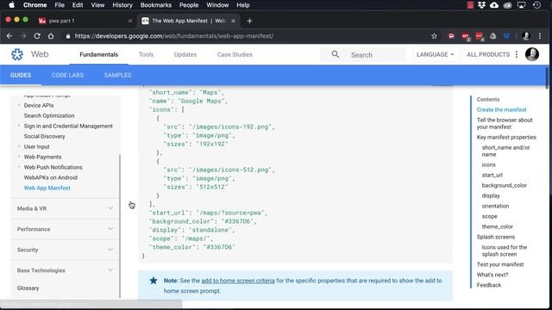Viewport: 552px width, 310px height.
Task: Select the Tools tab
Action: pos(146,54)
